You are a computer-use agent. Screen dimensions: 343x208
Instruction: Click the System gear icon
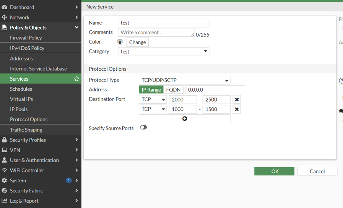pos(5,180)
